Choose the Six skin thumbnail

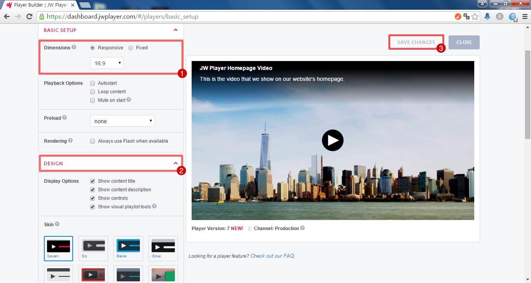(93, 248)
